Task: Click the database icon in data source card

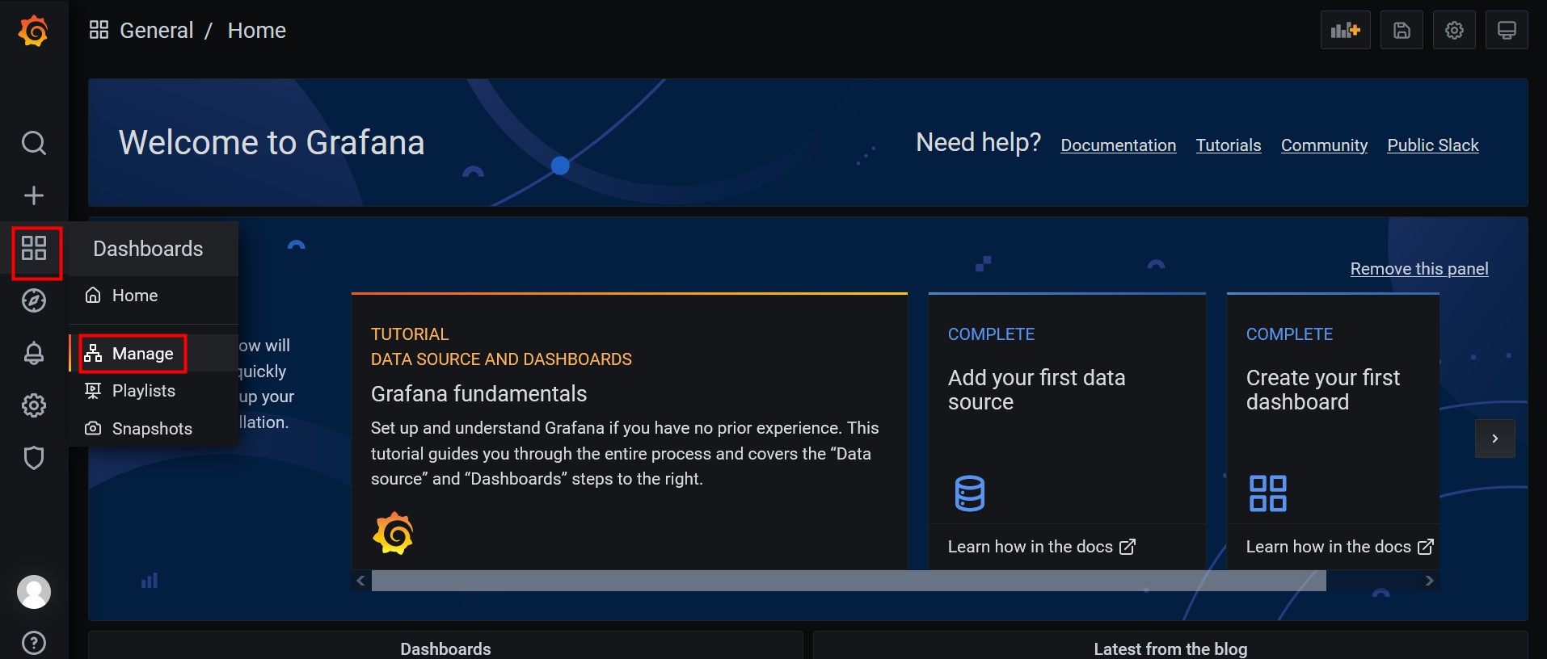Action: tap(969, 493)
